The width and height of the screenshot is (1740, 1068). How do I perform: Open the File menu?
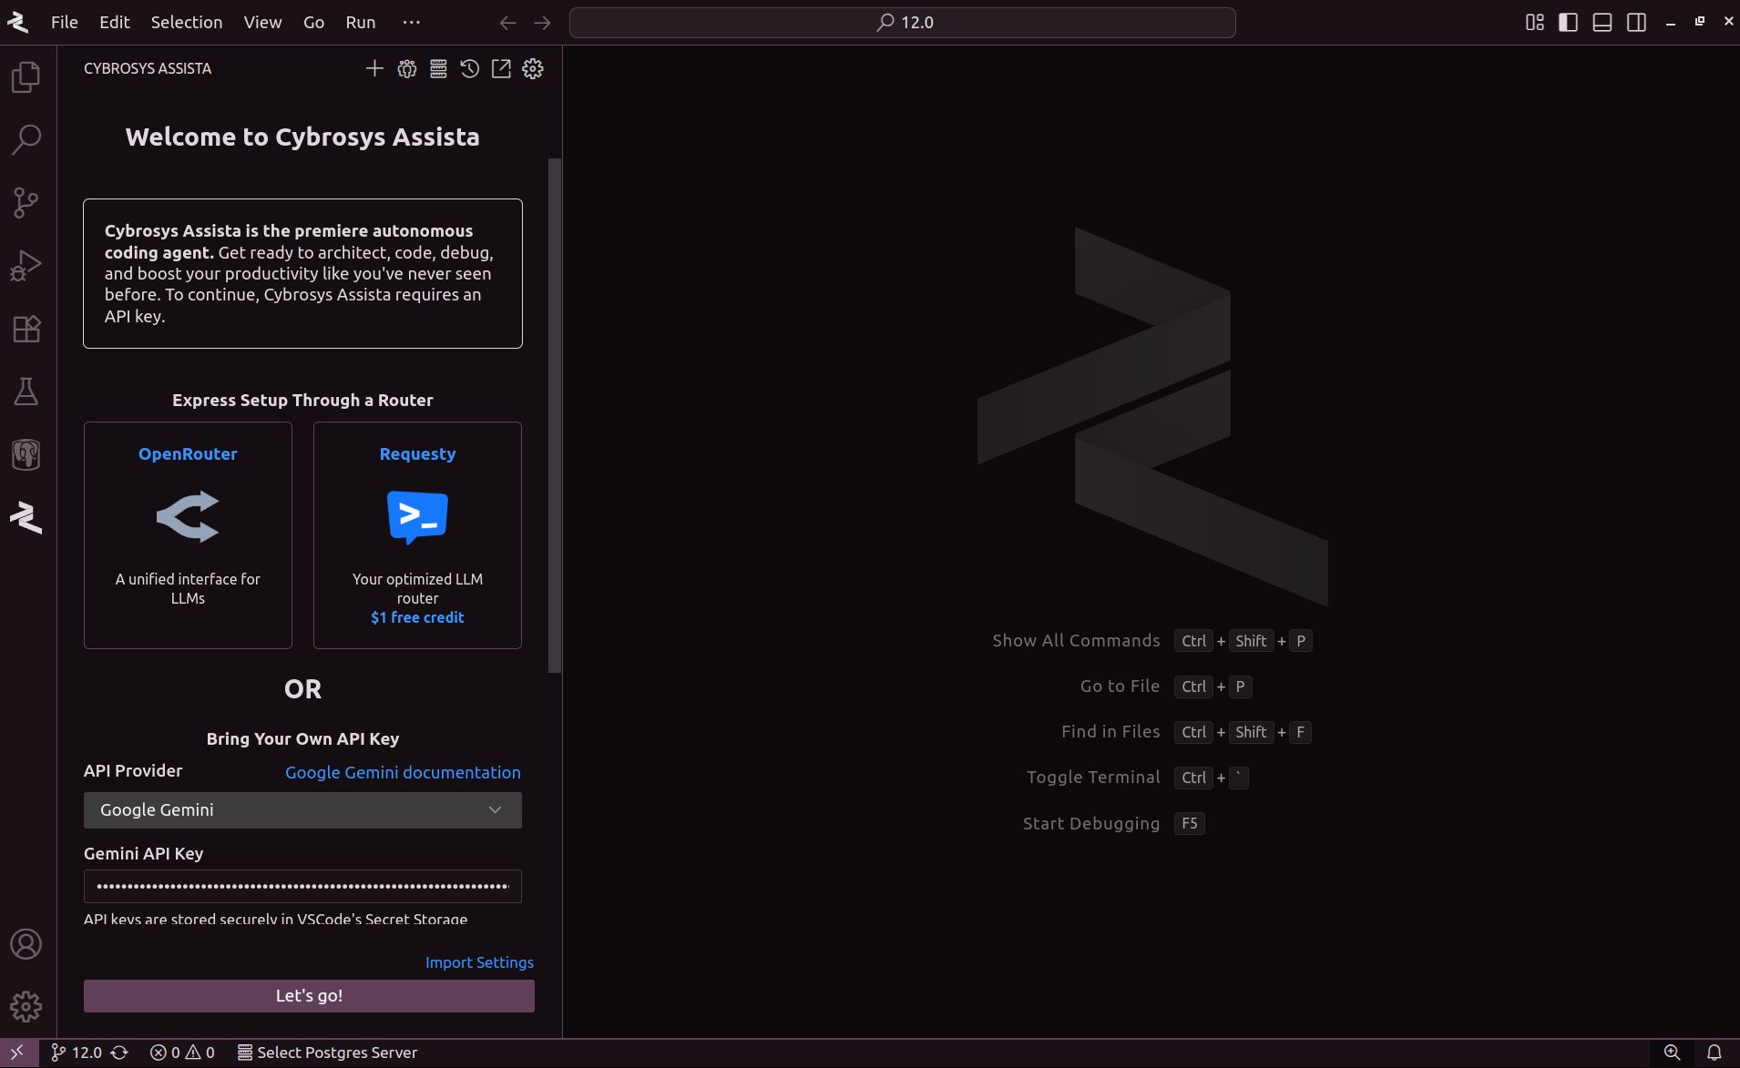tap(64, 23)
